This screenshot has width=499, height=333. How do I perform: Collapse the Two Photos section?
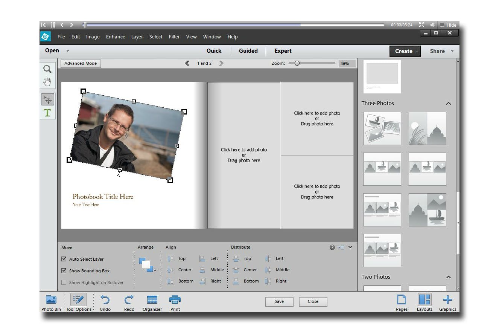coord(448,277)
